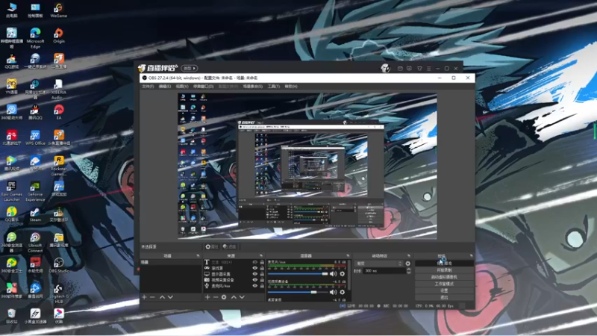This screenshot has height=336, width=597.
Task: Click avatar icon in 直播伴侣 title bar
Action: pos(385,68)
